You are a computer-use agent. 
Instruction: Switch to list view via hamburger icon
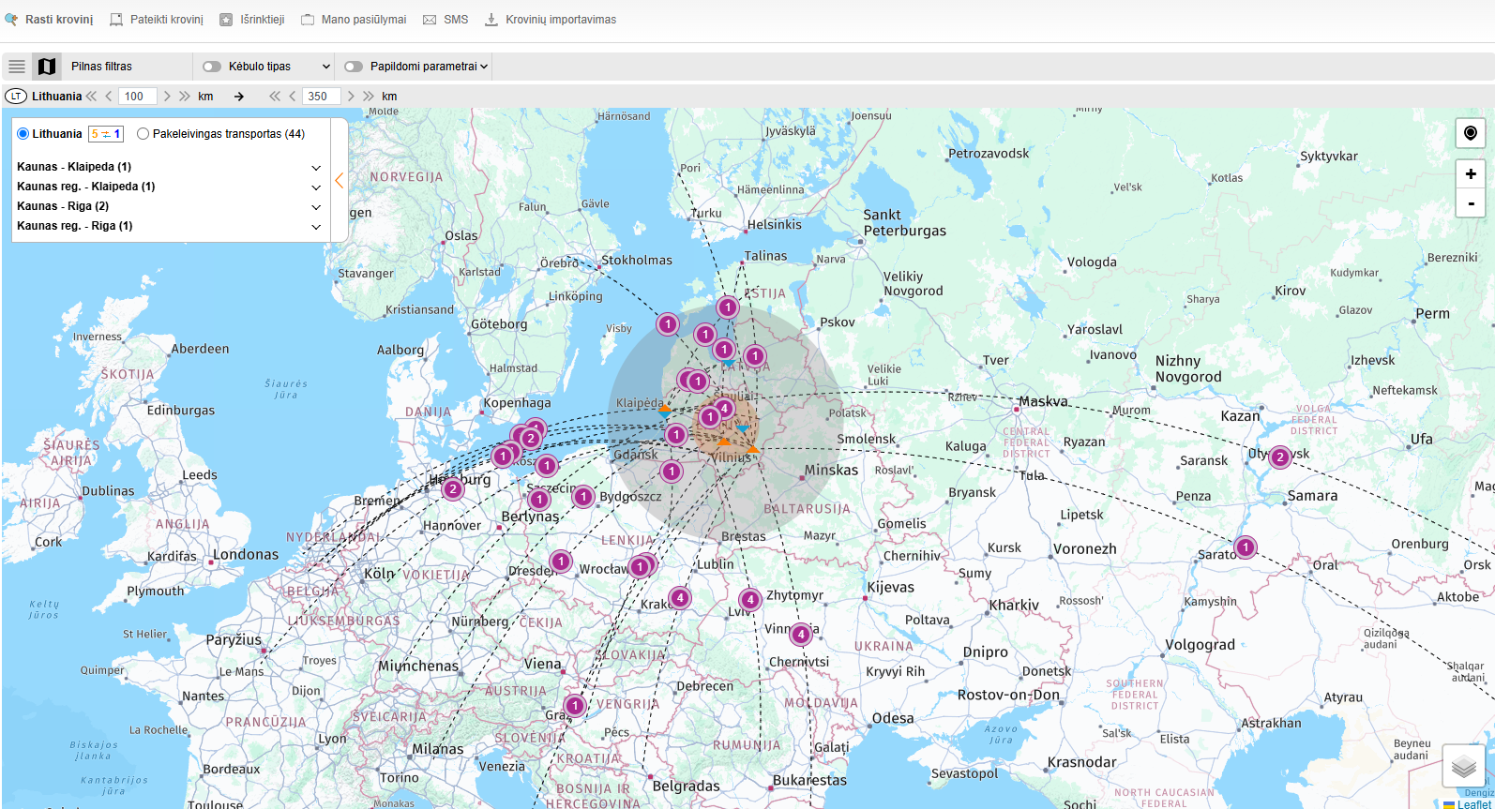(x=17, y=67)
